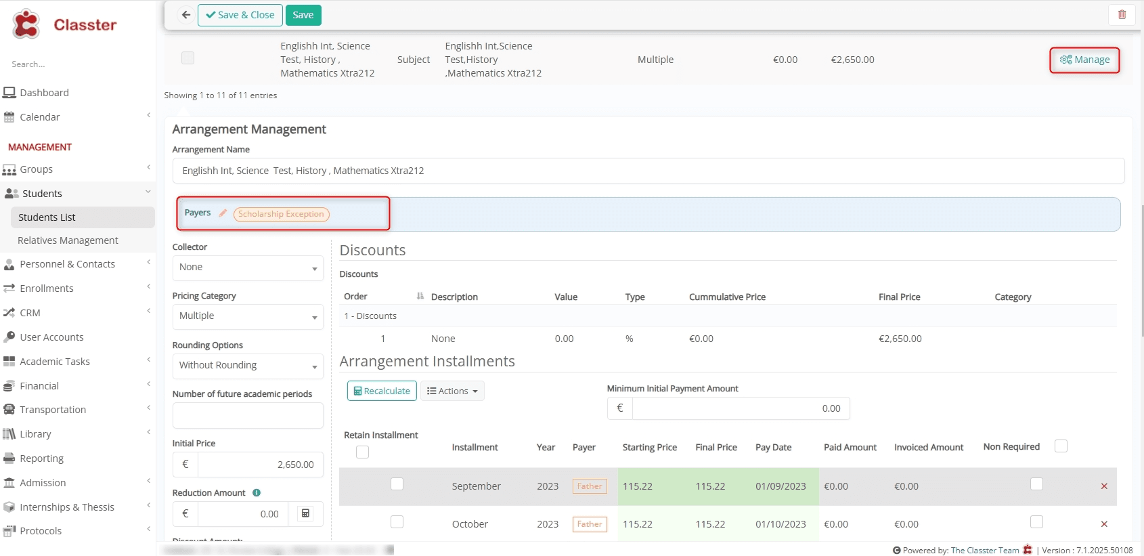Open the Reduction Amount calculator icon
The width and height of the screenshot is (1144, 556).
coord(305,513)
